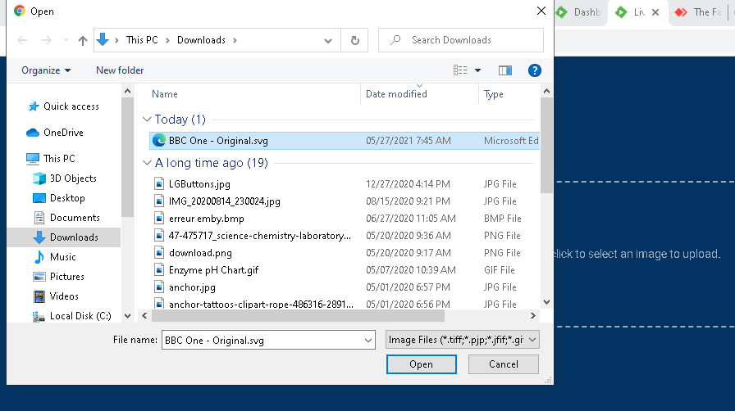Click the New folder button

coord(120,70)
